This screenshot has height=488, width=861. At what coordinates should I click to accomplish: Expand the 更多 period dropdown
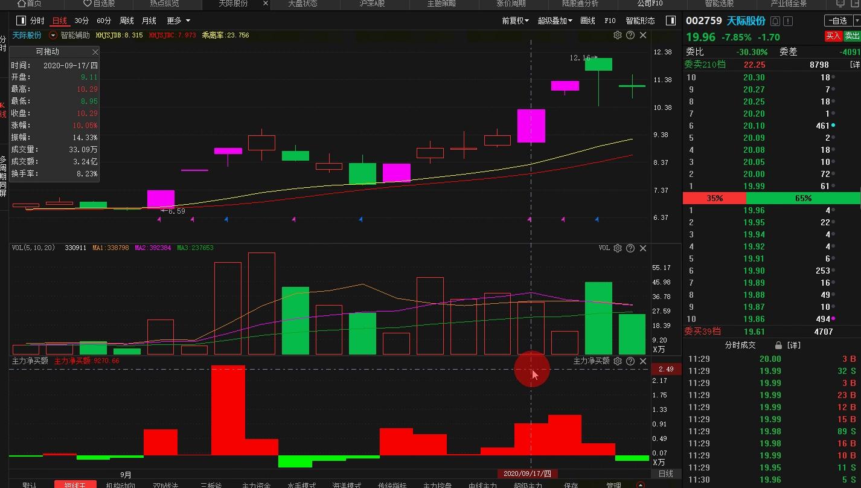178,21
